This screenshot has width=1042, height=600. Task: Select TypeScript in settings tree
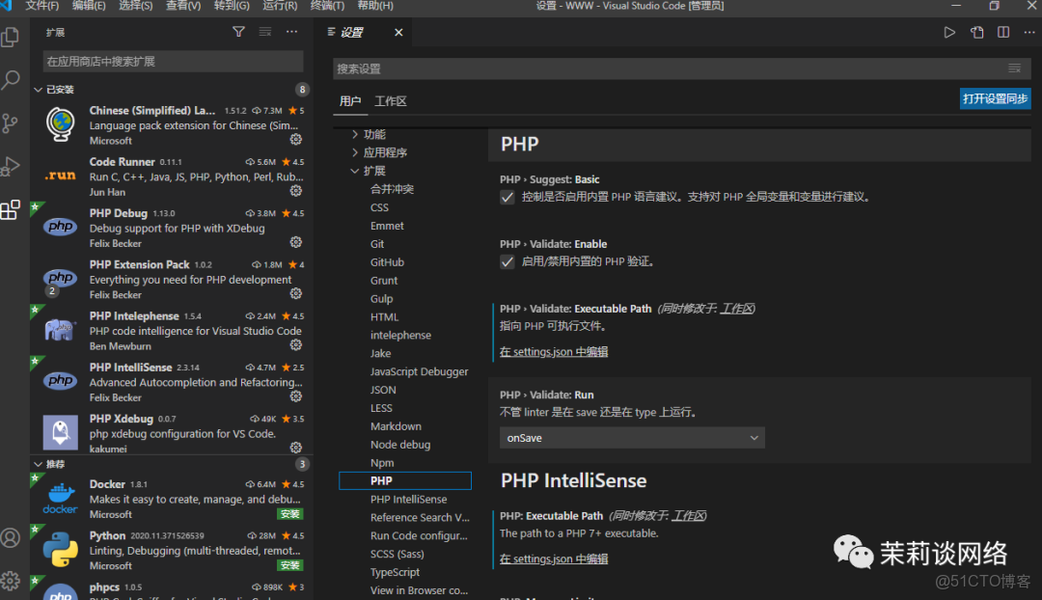(x=395, y=572)
